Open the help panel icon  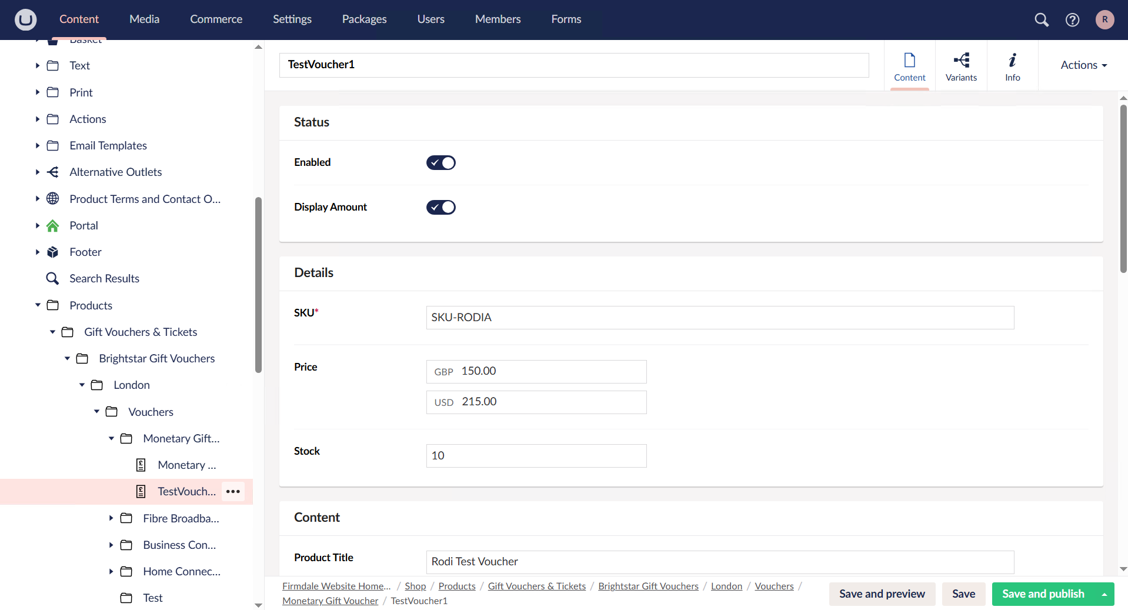1072,19
